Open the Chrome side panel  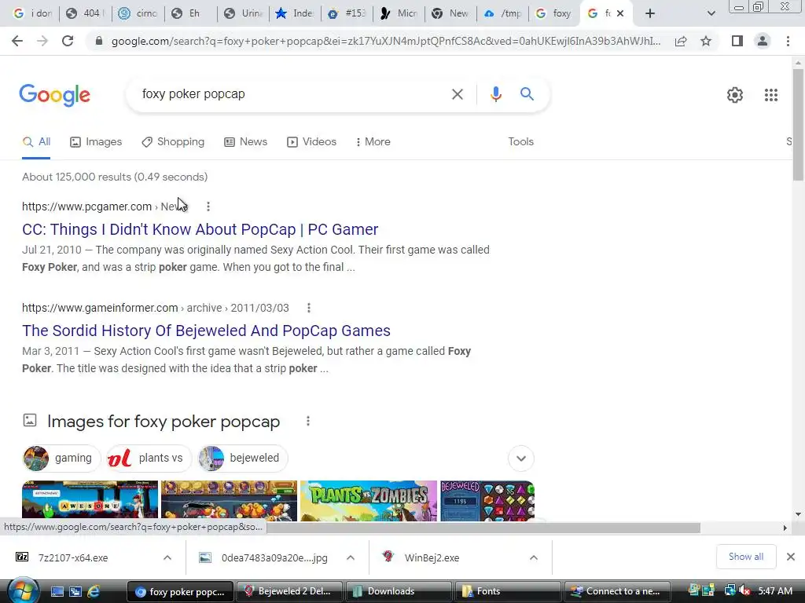point(737,41)
